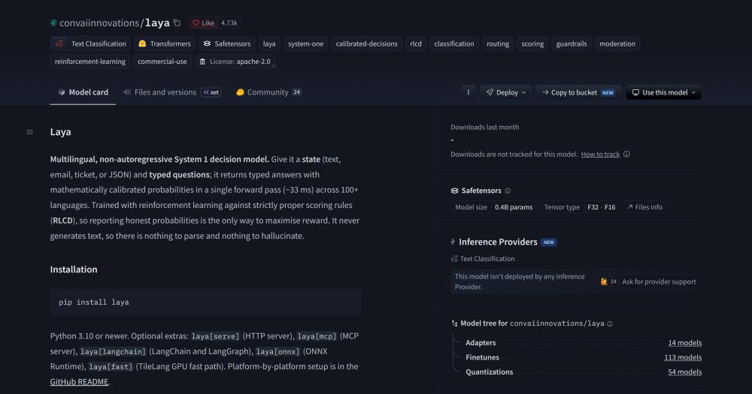
Task: Open Files info link
Action: 644,207
